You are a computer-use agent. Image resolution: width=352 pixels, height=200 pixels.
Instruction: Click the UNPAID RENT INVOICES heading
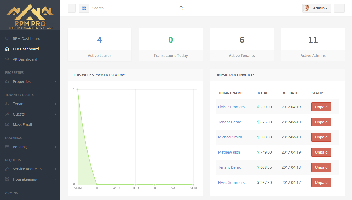tap(235, 75)
